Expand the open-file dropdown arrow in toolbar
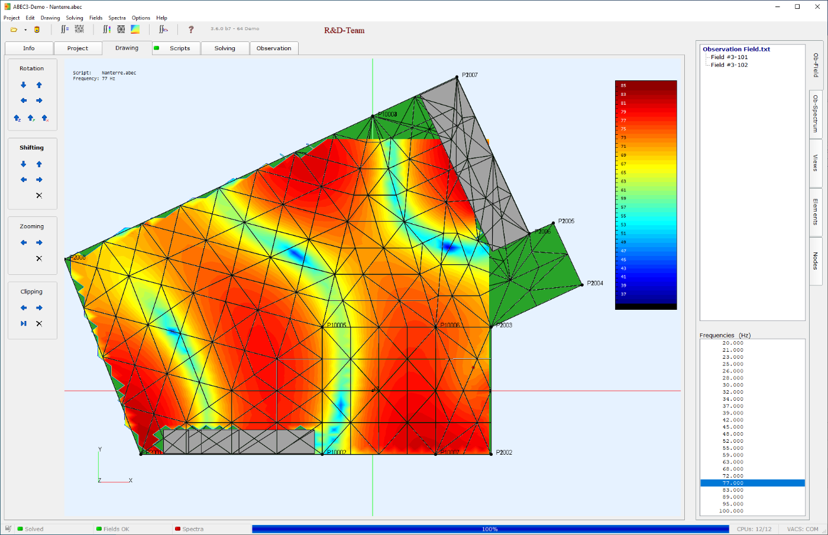 point(25,30)
